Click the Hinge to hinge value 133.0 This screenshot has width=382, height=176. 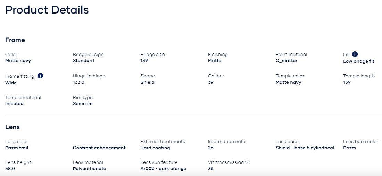point(78,82)
